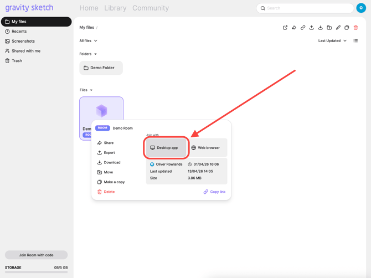Join the room with the Desktop app
The height and width of the screenshot is (278, 371).
click(x=166, y=148)
